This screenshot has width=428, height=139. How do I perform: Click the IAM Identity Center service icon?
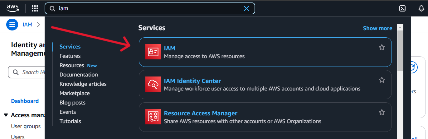pyautogui.click(x=153, y=84)
